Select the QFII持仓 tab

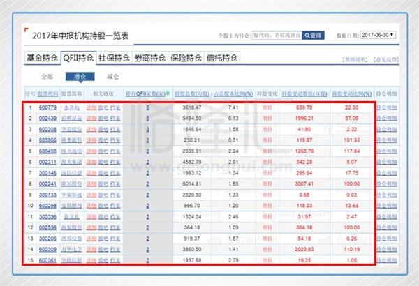coord(78,58)
